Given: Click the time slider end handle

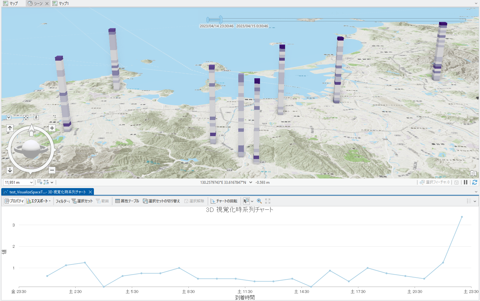Looking at the screenshot, I should (221, 19).
